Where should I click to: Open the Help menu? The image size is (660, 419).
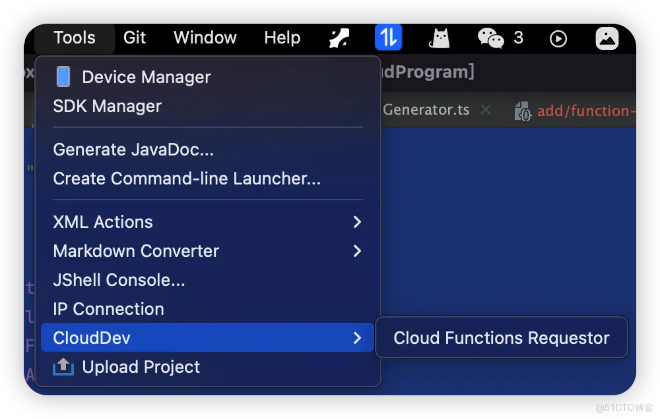[x=282, y=38]
